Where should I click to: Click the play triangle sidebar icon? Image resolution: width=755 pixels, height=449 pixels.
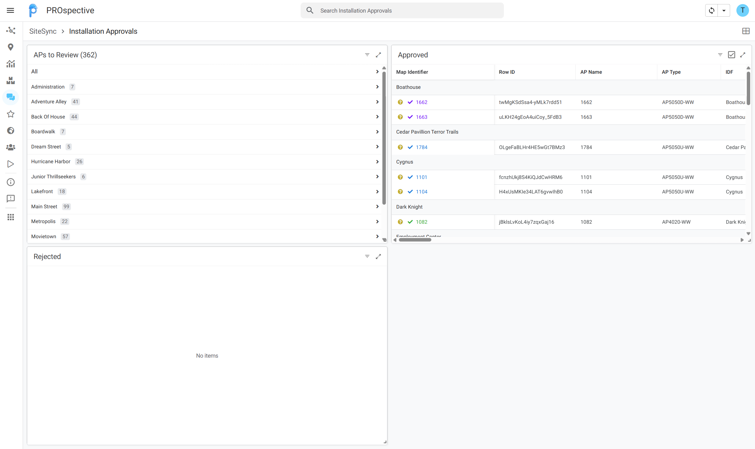pyautogui.click(x=11, y=164)
